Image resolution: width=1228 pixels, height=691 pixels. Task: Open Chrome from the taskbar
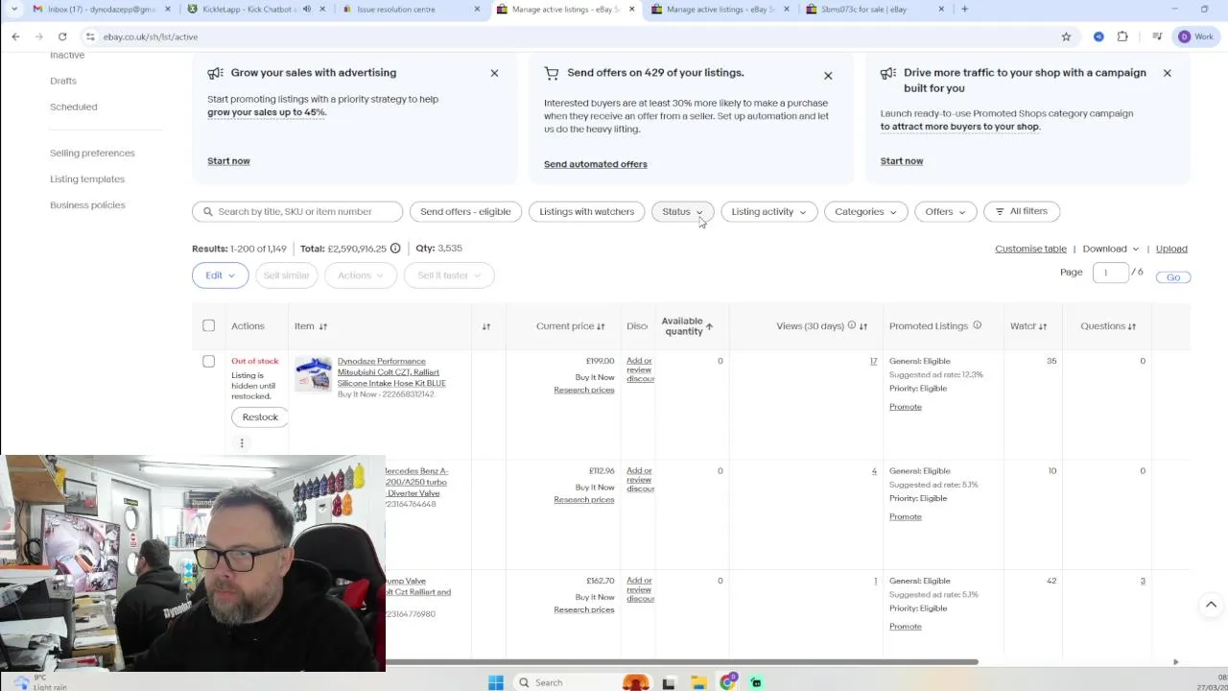[x=728, y=682]
